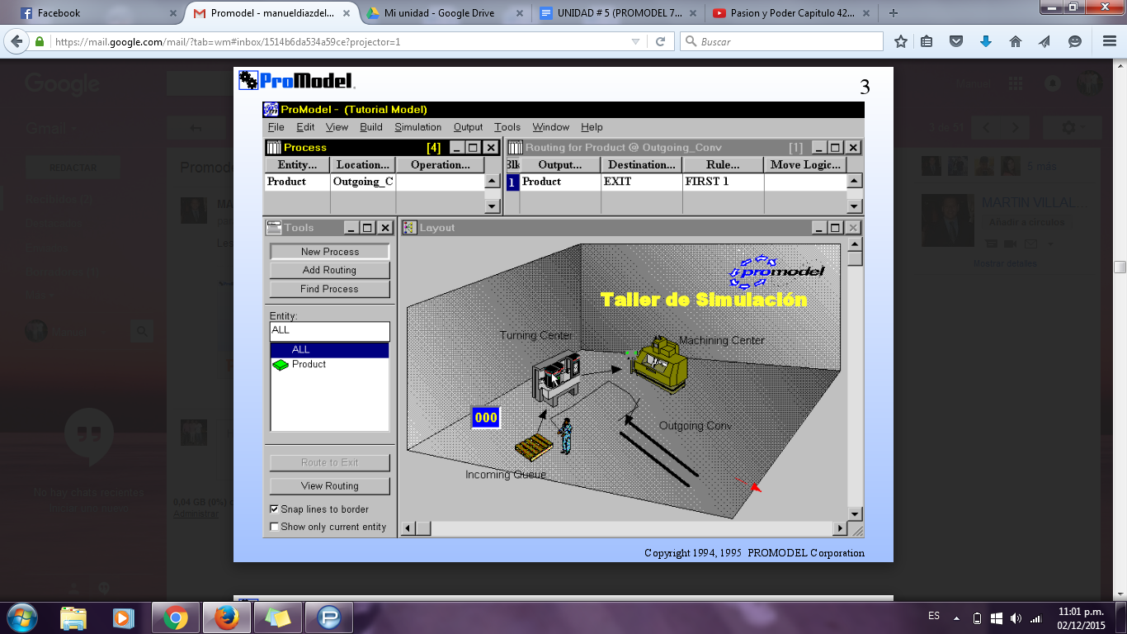Go back using browser back arrow
This screenshot has width=1127, height=634.
tap(17, 41)
